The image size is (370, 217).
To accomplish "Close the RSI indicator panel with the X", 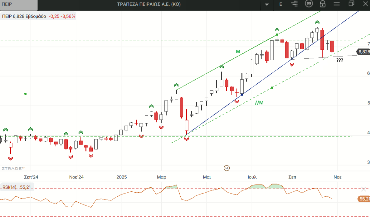I will click(363, 189).
